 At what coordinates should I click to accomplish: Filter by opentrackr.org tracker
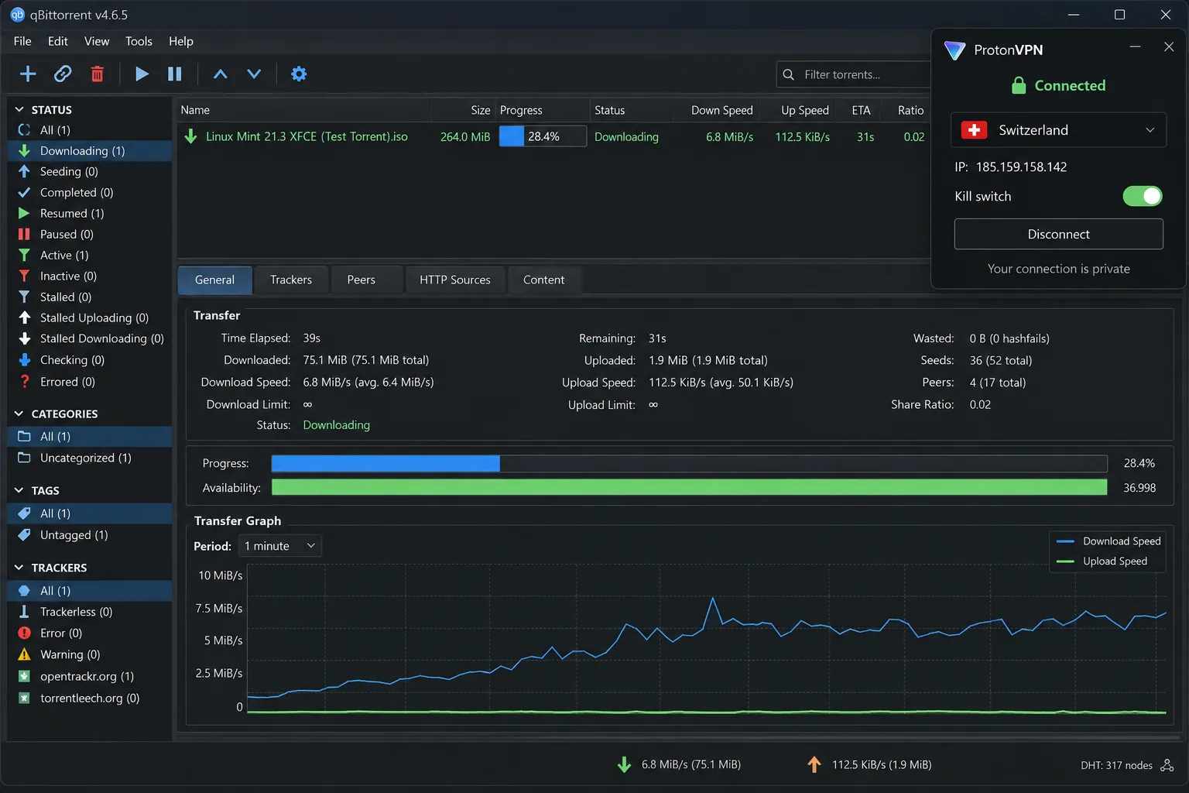pos(90,676)
